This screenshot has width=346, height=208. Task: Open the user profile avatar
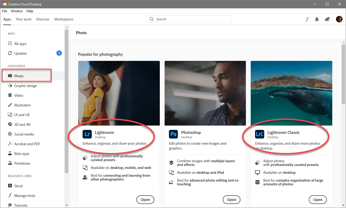tap(339, 19)
